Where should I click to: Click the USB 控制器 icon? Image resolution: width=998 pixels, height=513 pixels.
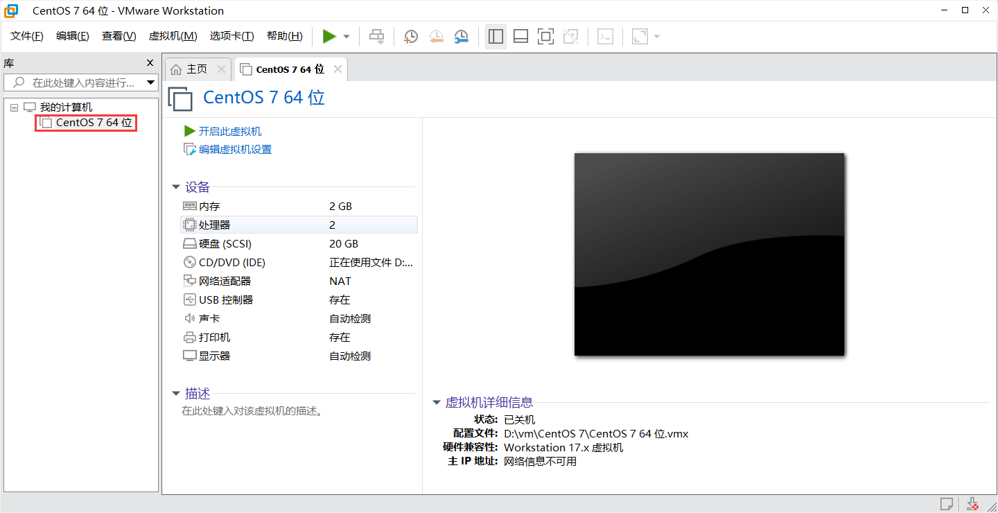[190, 299]
